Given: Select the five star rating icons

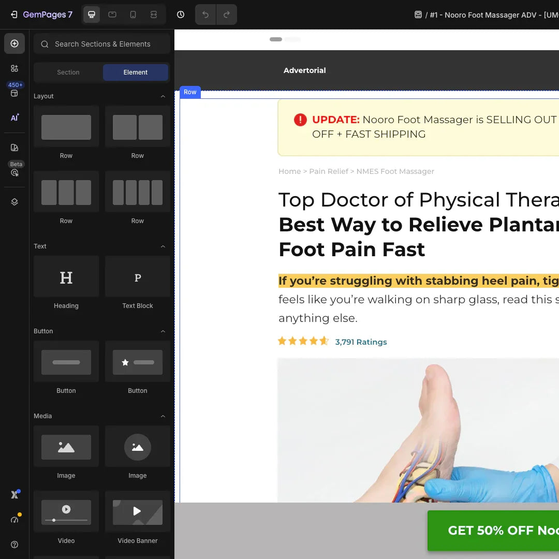Looking at the screenshot, I should point(303,341).
